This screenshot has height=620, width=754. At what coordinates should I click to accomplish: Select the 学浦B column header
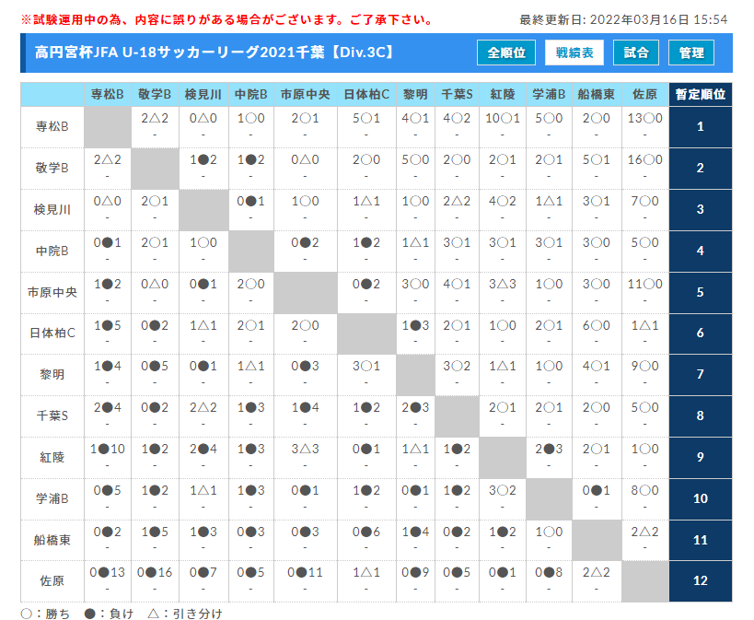[549, 94]
